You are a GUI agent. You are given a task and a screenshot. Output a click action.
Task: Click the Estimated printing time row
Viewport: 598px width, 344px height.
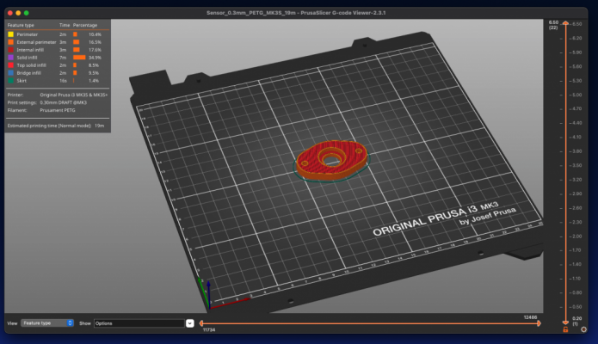(56, 126)
